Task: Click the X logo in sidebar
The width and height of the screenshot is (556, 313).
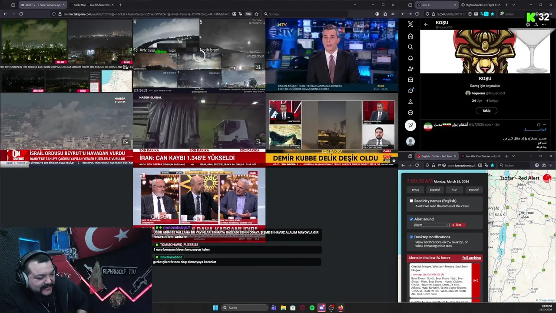Action: (x=410, y=24)
